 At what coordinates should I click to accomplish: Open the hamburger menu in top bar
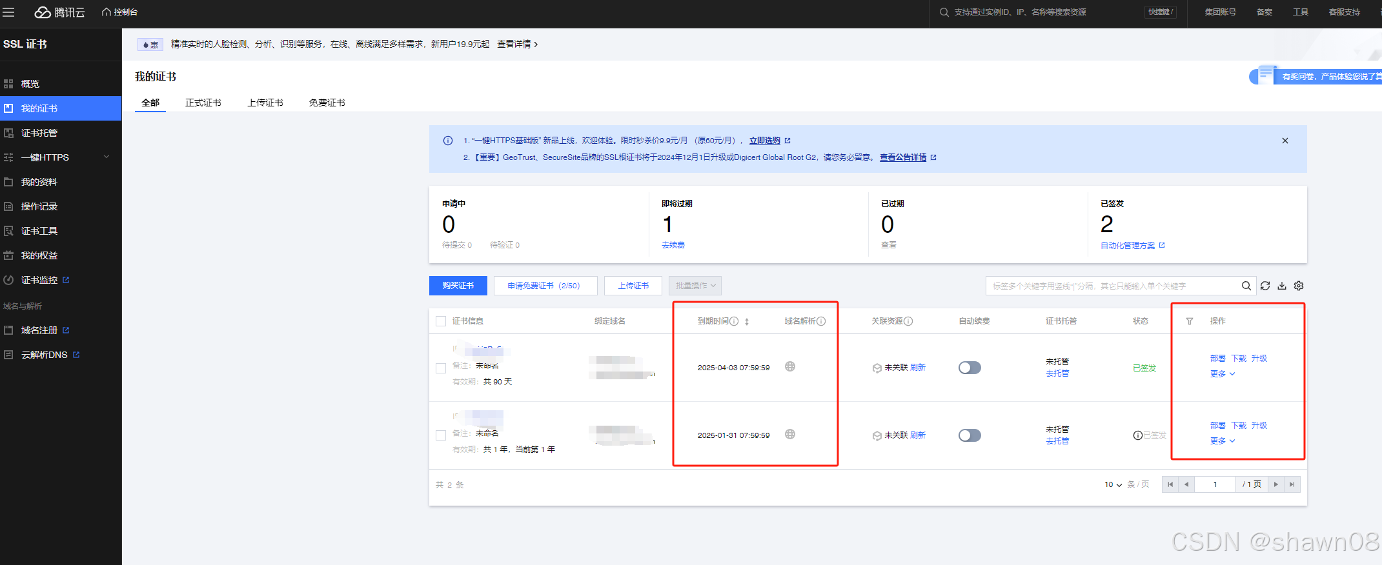[x=8, y=12]
